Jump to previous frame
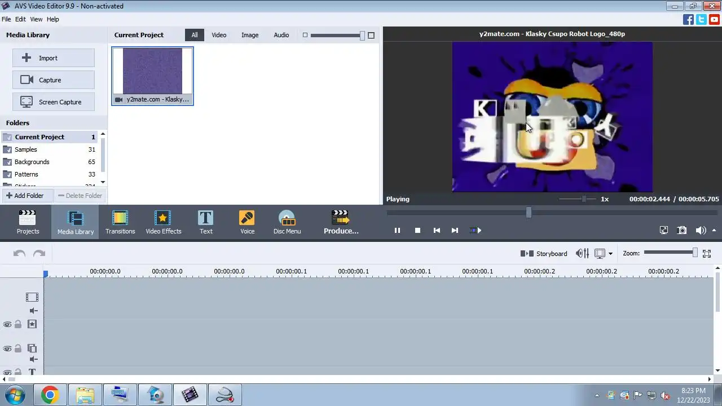This screenshot has height=406, width=722. pos(437,230)
